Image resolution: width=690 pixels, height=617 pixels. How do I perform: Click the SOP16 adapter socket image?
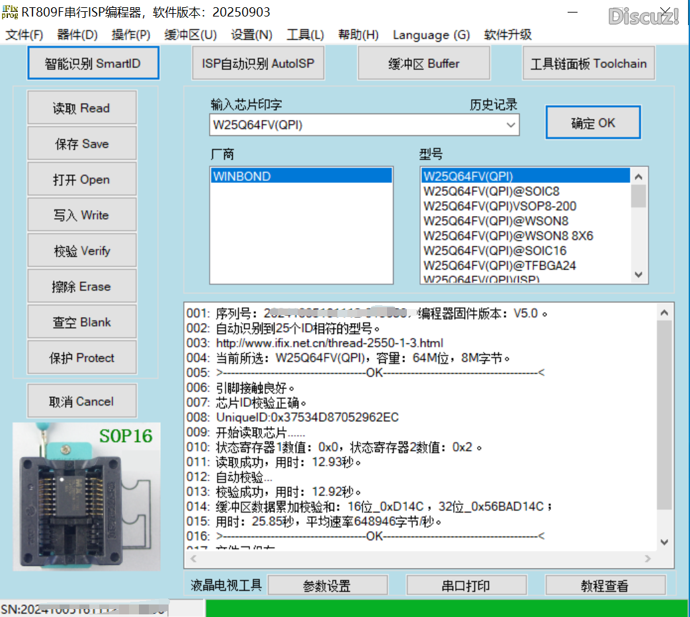pos(86,495)
